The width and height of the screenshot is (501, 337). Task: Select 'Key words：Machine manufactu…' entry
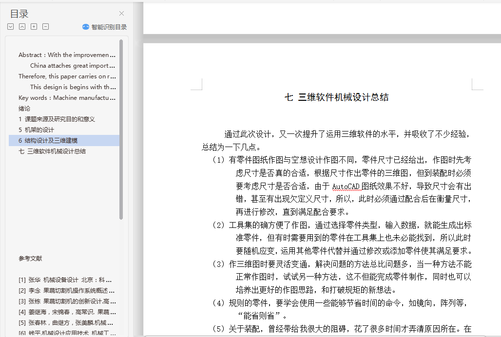click(x=67, y=98)
